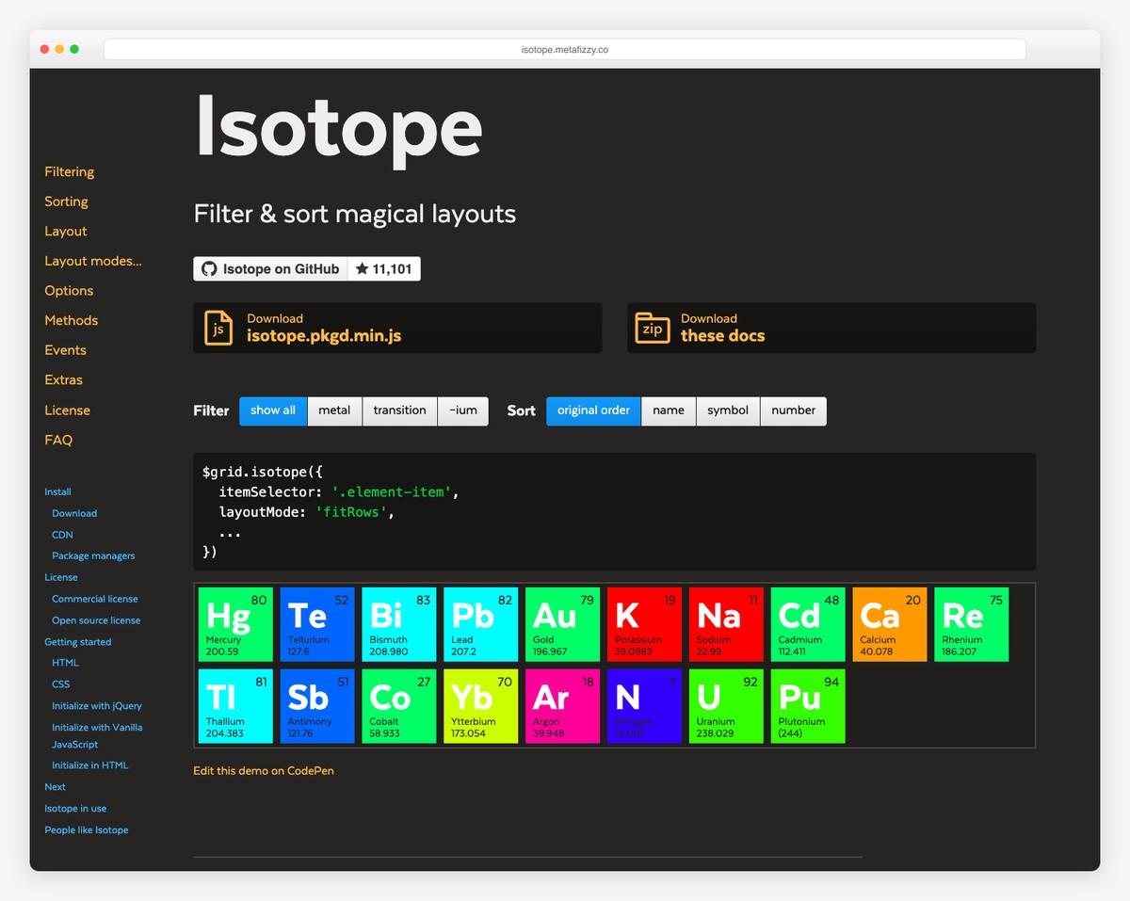Click the orange Calcium element tile
This screenshot has height=901, width=1130.
coord(889,623)
